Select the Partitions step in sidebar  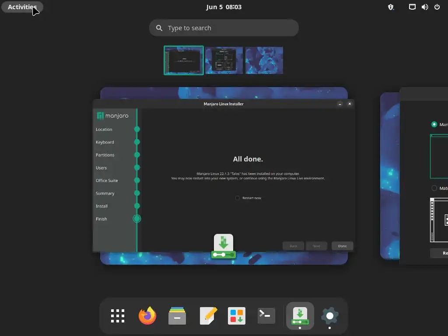coord(105,155)
